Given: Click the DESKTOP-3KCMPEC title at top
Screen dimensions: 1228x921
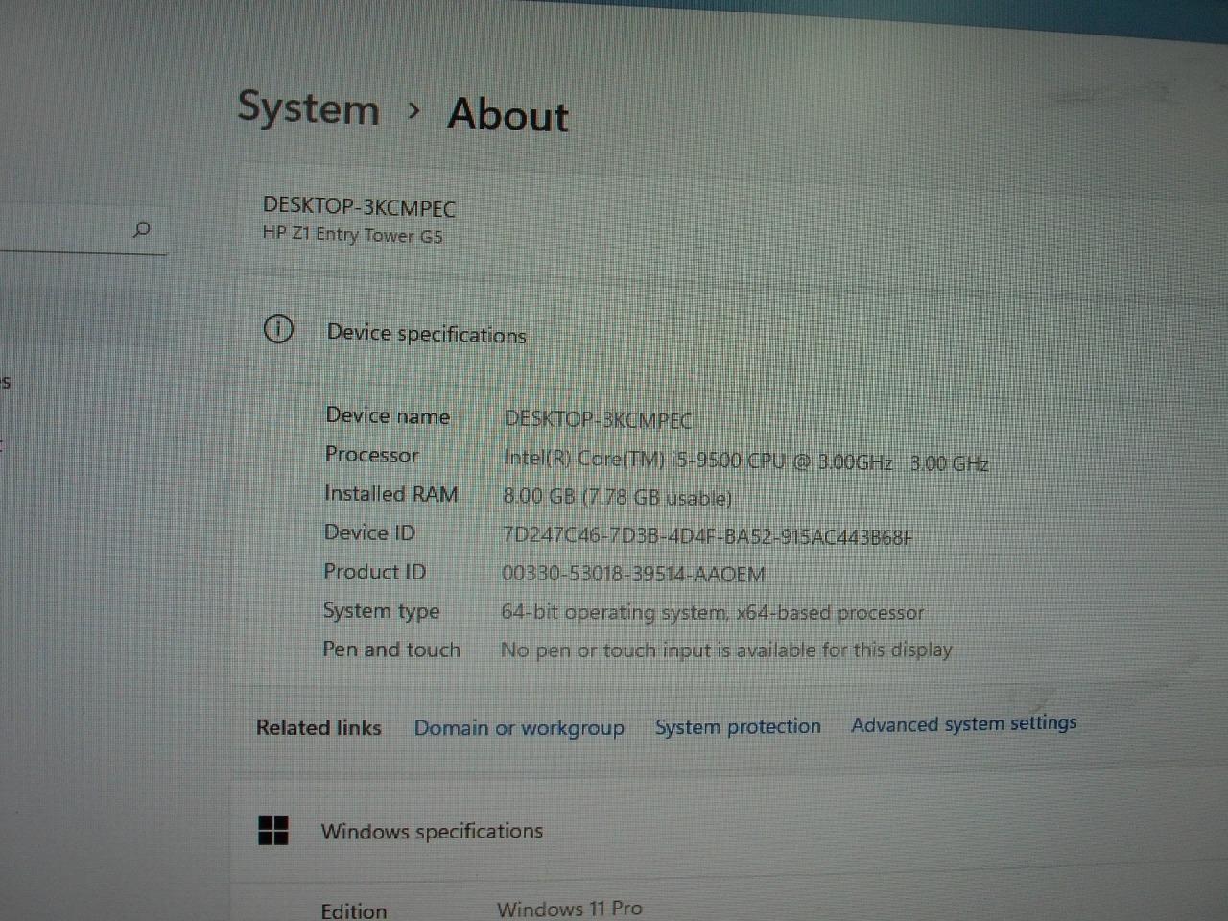Looking at the screenshot, I should [x=359, y=206].
